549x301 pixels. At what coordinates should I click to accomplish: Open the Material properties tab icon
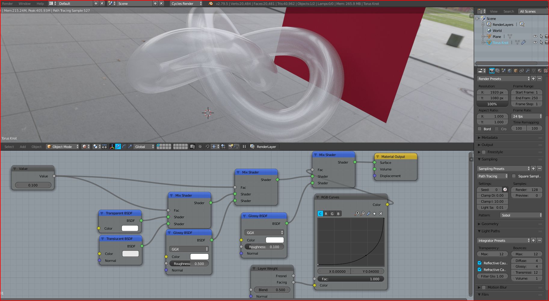540,71
